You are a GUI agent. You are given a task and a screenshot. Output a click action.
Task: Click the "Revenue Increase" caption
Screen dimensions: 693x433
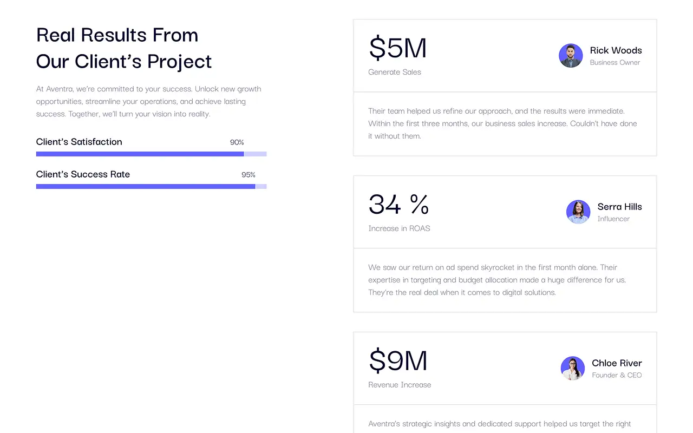(x=400, y=385)
